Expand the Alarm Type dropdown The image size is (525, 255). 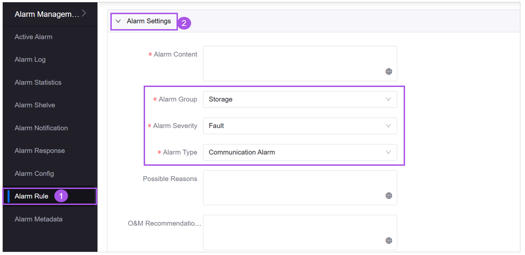pos(300,152)
